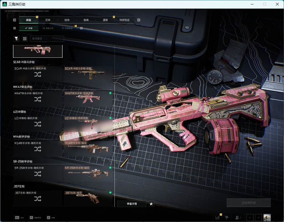Screen dimensions: 284x222
Task: Open player avatar showing level 60
Action: pos(267,218)
